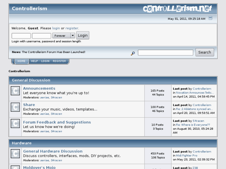Select the REGISTER menu item
Image resolution: width=226 pixels, height=169 pixels.
point(59,61)
